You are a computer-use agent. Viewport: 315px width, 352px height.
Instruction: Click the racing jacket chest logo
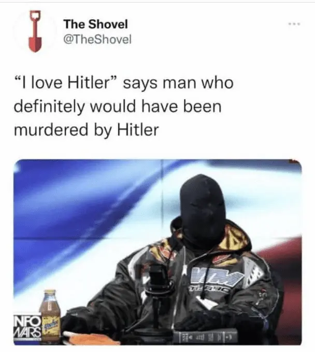click(x=216, y=277)
